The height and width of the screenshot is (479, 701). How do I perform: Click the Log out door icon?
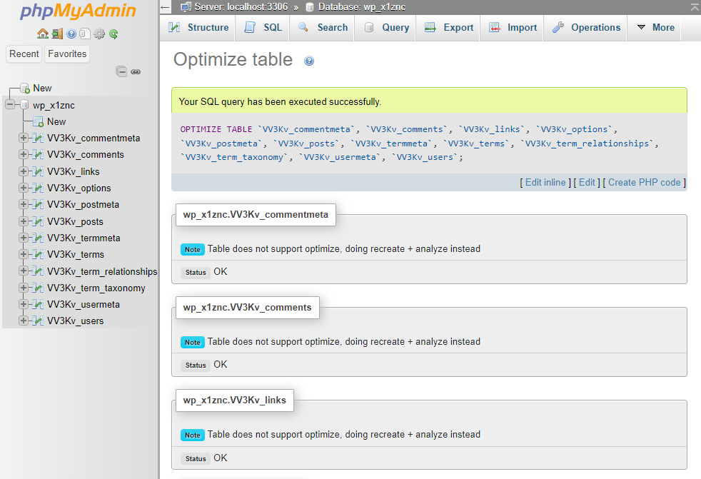point(57,34)
